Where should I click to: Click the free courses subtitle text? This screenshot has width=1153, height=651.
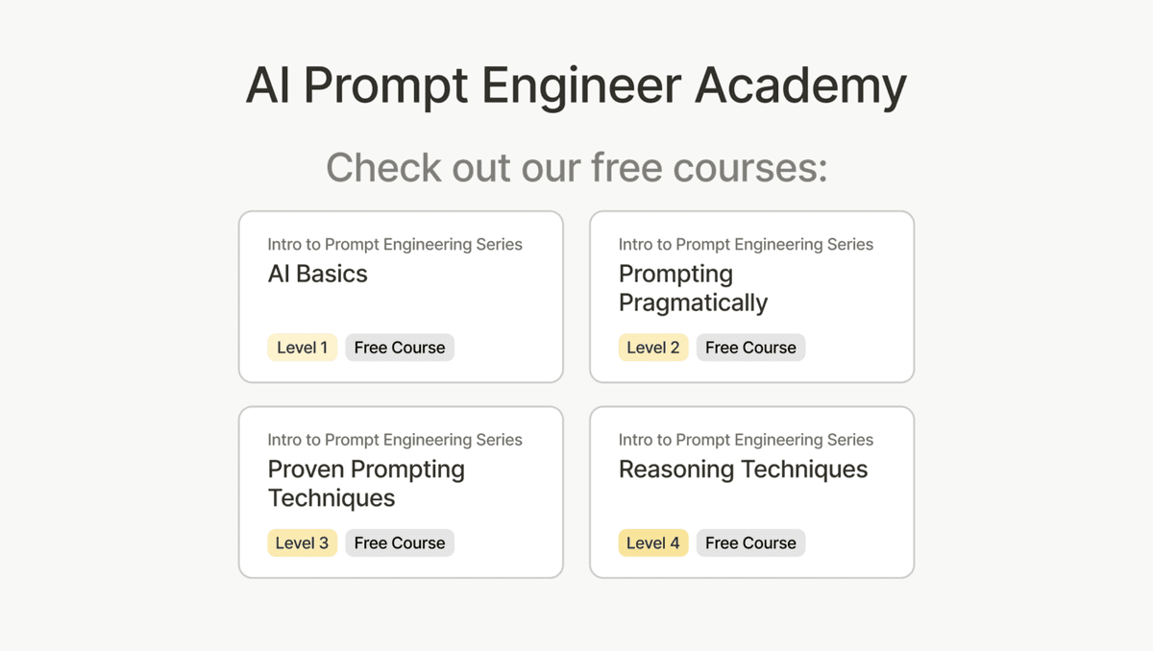(576, 168)
